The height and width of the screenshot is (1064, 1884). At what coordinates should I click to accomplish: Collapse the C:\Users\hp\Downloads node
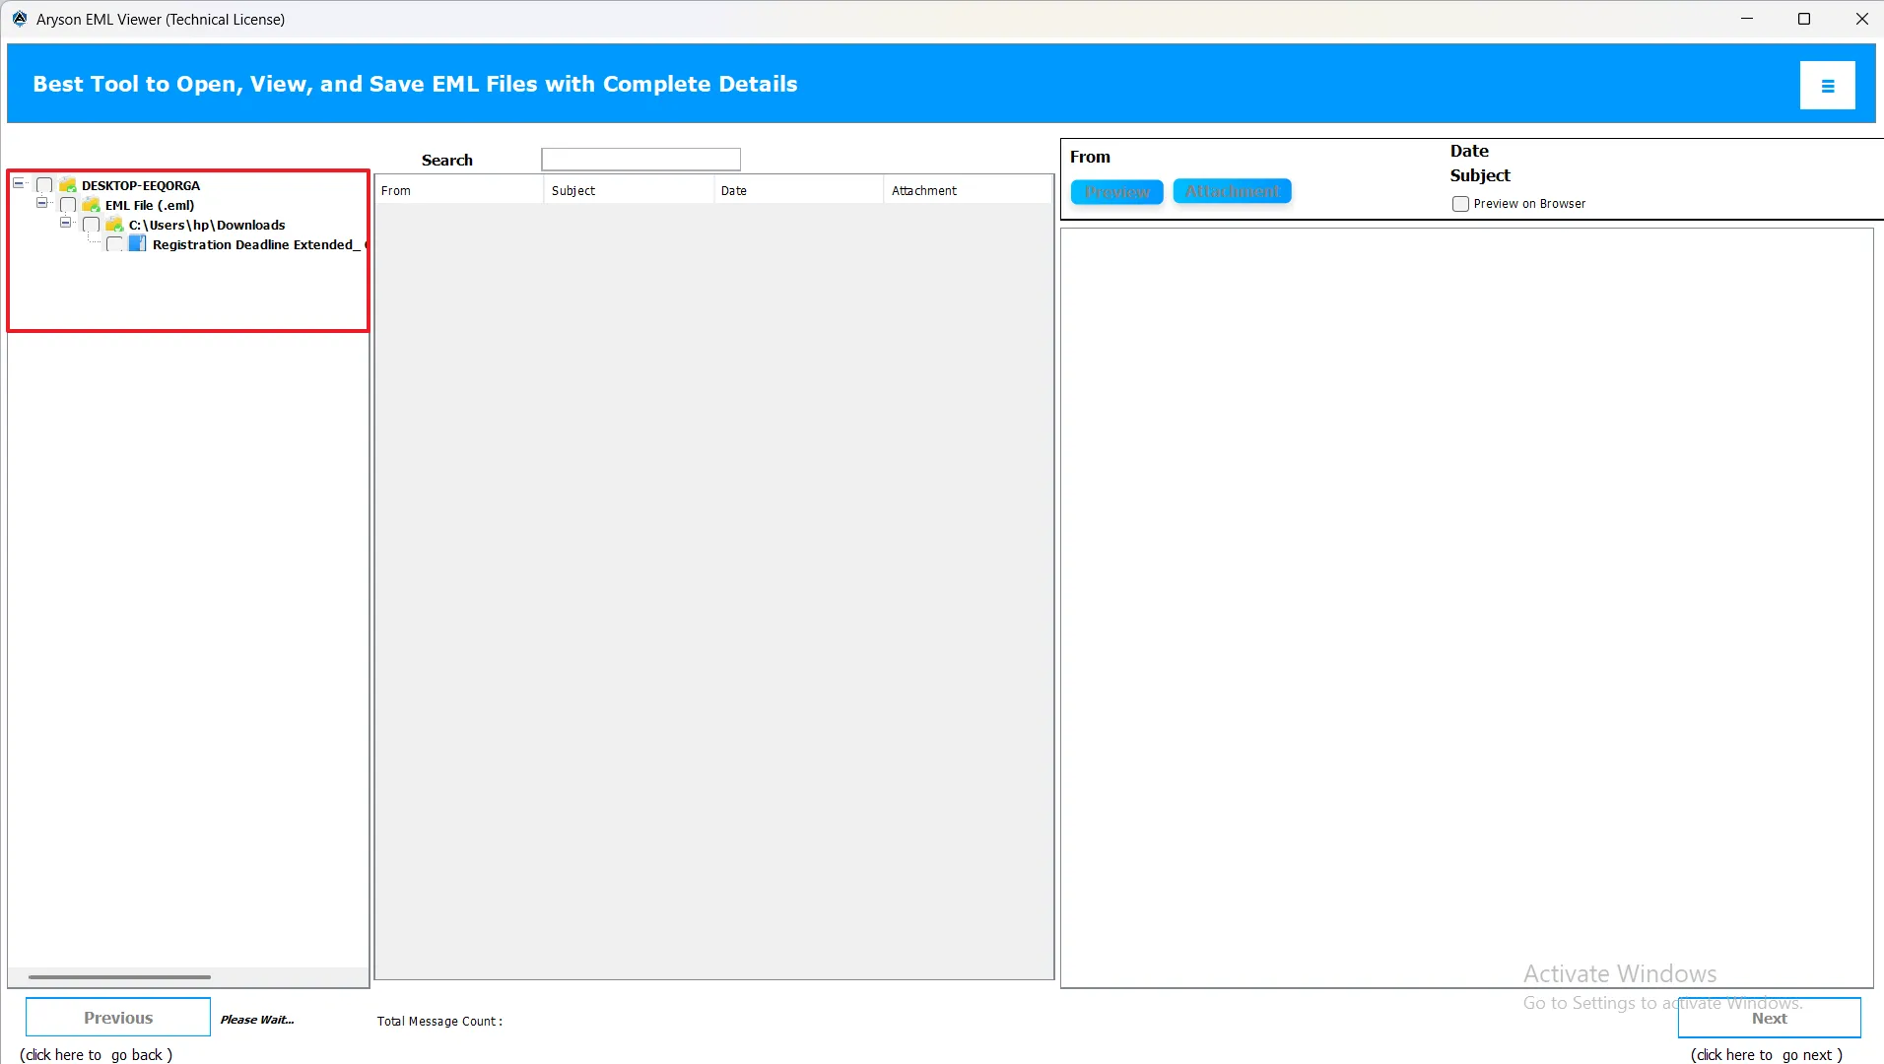click(66, 223)
